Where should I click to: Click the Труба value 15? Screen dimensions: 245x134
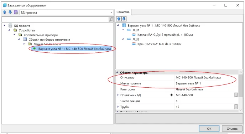(177, 107)
